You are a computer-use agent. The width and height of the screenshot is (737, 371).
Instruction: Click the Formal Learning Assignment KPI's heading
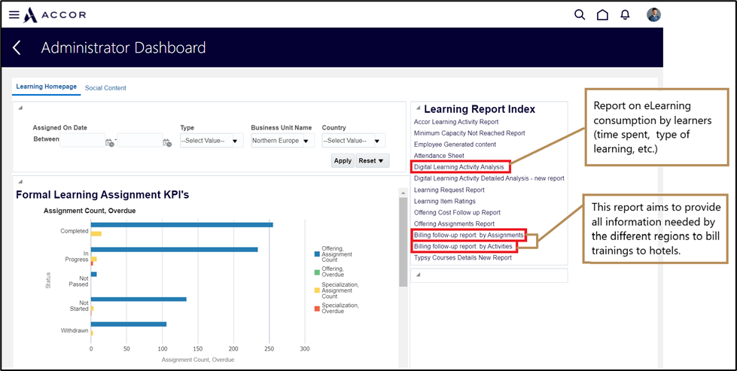102,195
